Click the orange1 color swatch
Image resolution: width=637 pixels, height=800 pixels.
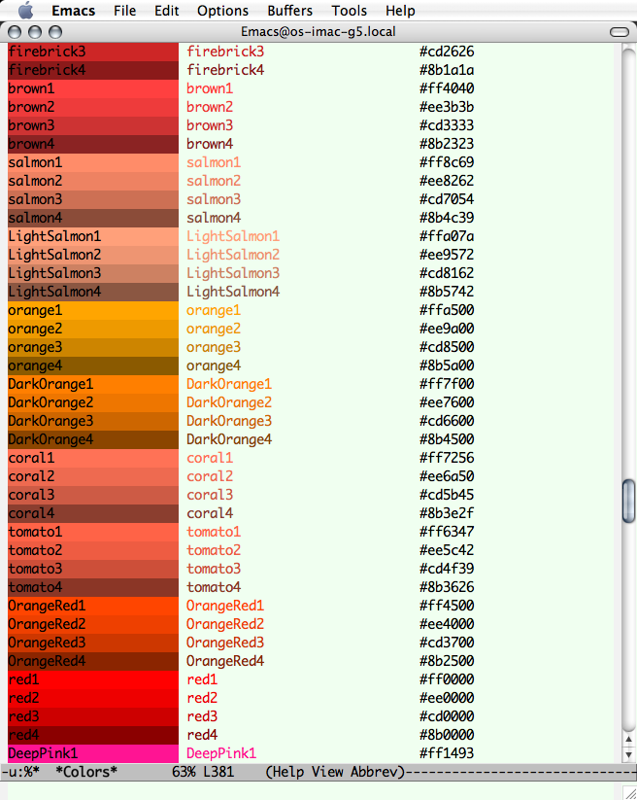point(93,310)
